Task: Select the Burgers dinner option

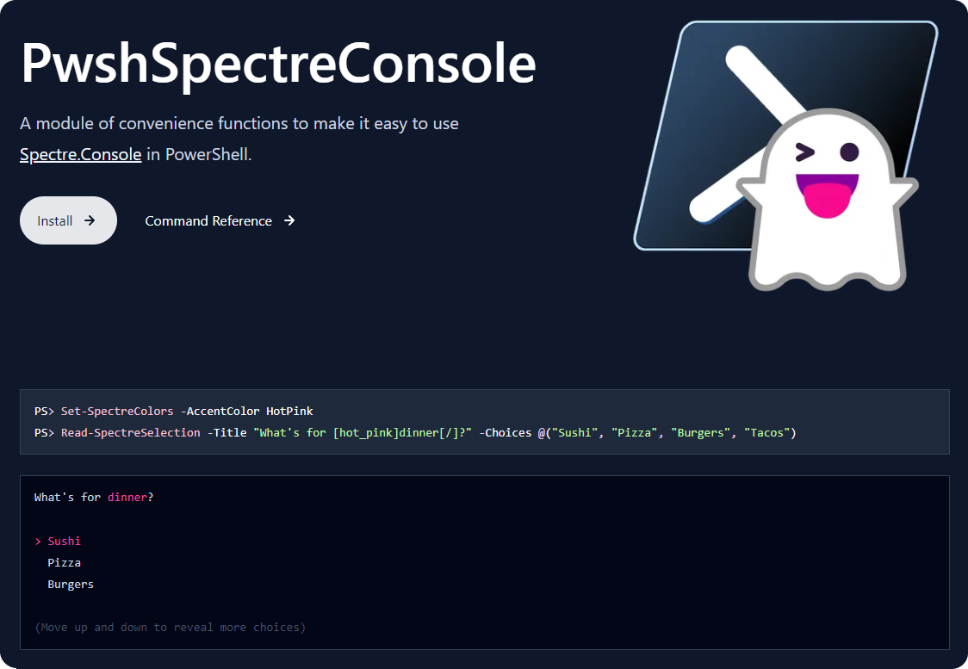Action: (x=71, y=584)
